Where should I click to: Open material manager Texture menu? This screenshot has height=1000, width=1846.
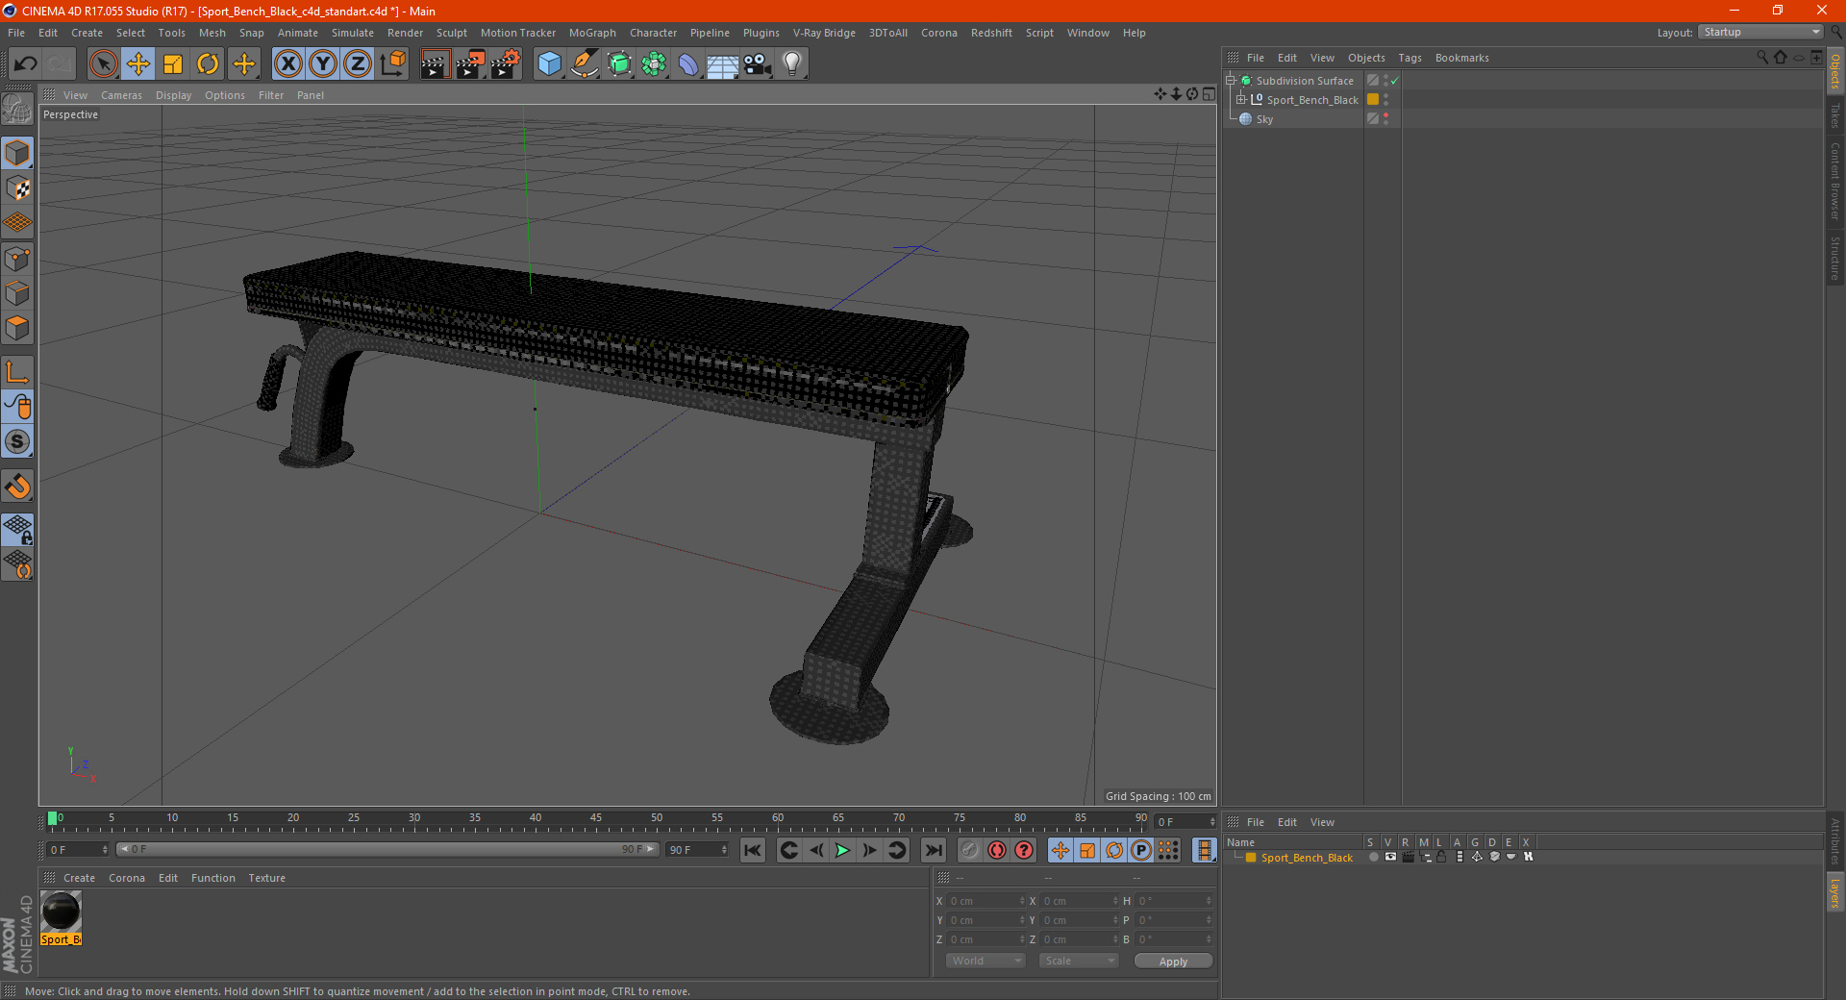[x=266, y=878]
